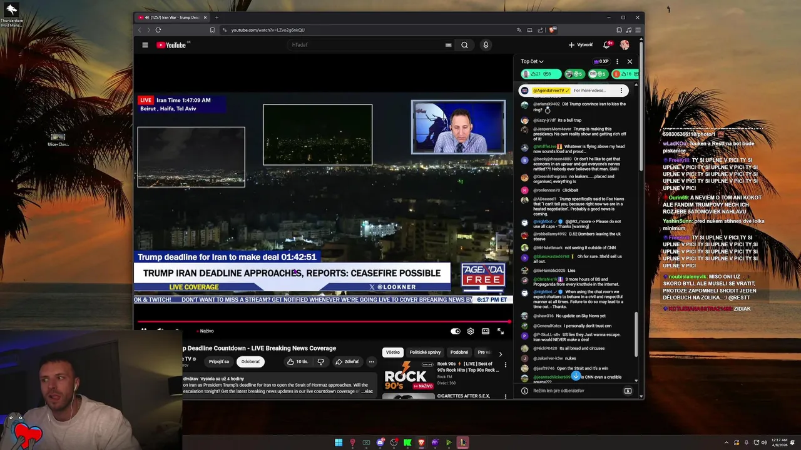The width and height of the screenshot is (801, 450).
Task: Click the Zdieľať share button
Action: [347, 362]
